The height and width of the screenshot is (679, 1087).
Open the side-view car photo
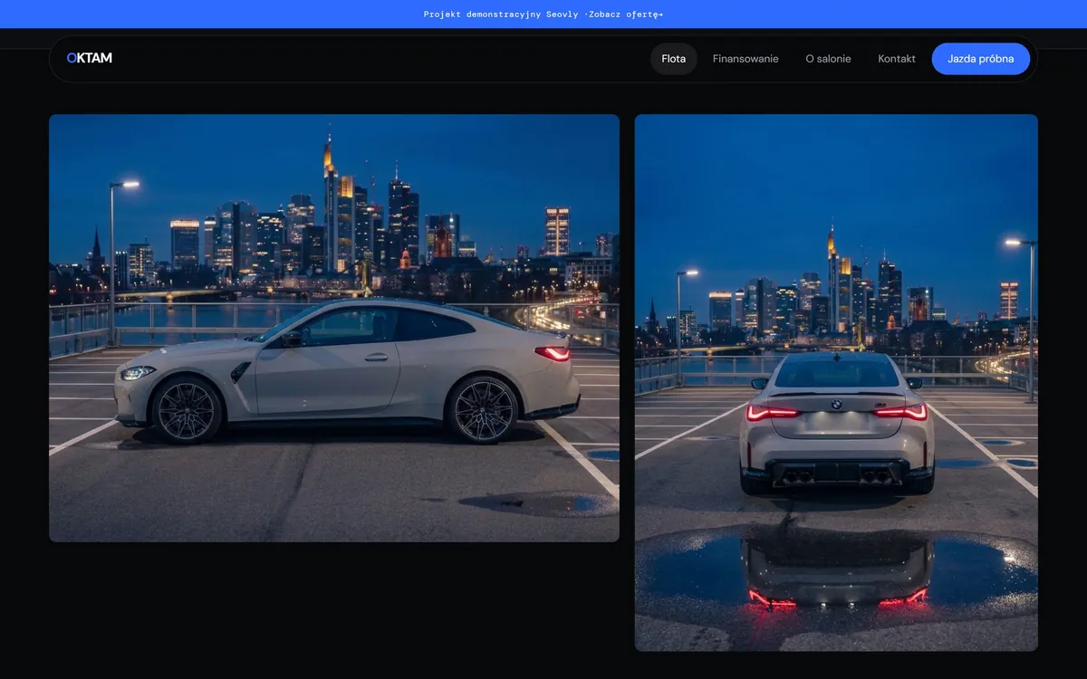pyautogui.click(x=334, y=328)
